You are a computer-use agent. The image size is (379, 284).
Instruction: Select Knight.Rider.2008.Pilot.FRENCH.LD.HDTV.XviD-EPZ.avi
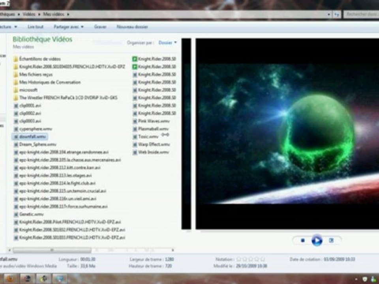pos(70,222)
